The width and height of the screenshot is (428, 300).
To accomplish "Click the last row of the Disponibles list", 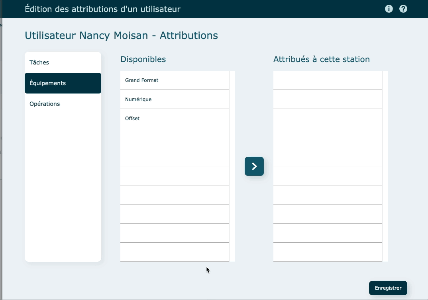I will point(175,252).
